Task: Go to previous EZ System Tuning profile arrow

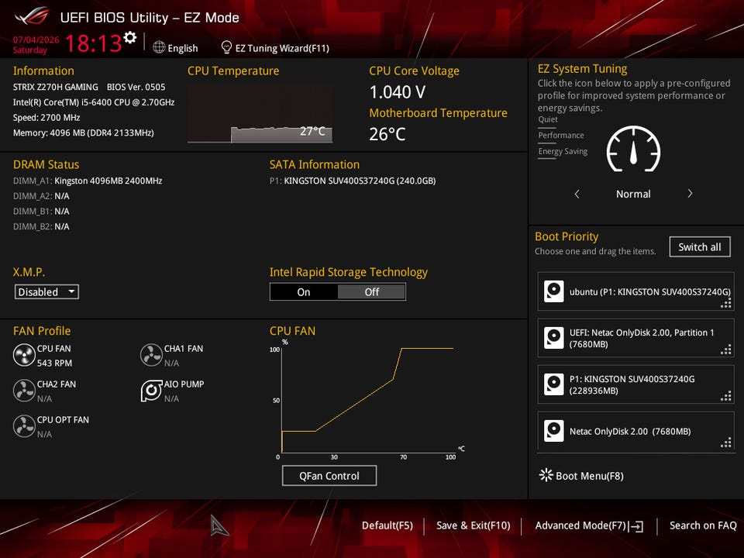Action: click(x=577, y=194)
